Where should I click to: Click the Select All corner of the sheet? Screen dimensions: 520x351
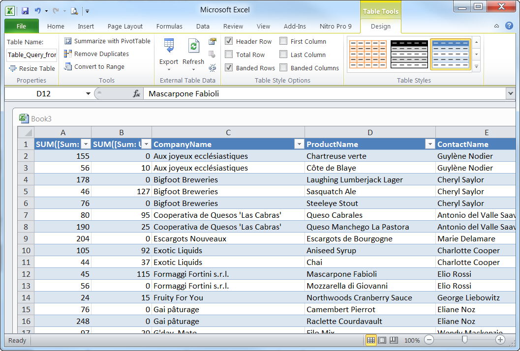26,132
